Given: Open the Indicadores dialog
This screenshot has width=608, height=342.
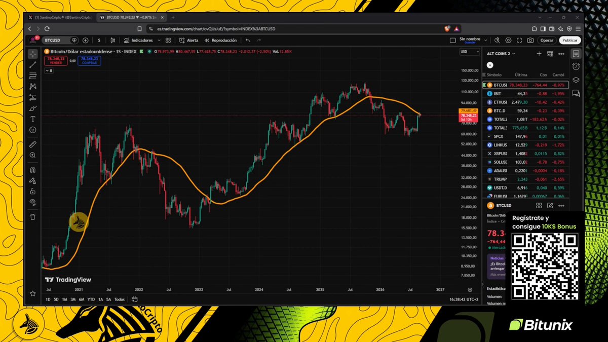Looking at the screenshot, I should click(x=138, y=40).
